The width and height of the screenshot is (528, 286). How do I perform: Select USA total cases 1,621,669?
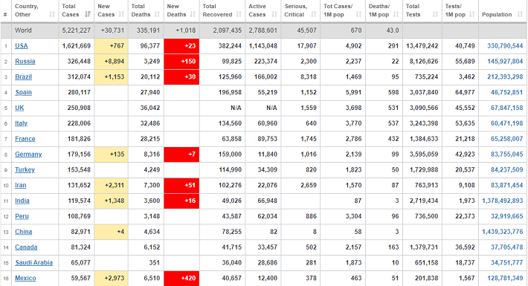pos(76,46)
